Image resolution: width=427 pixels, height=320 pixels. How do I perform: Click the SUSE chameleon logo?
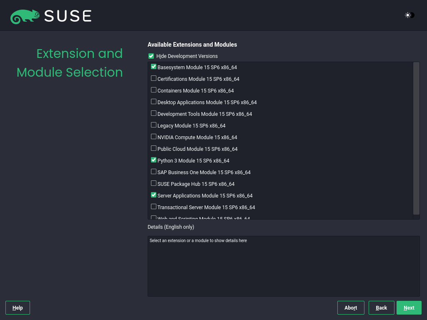pos(25,16)
